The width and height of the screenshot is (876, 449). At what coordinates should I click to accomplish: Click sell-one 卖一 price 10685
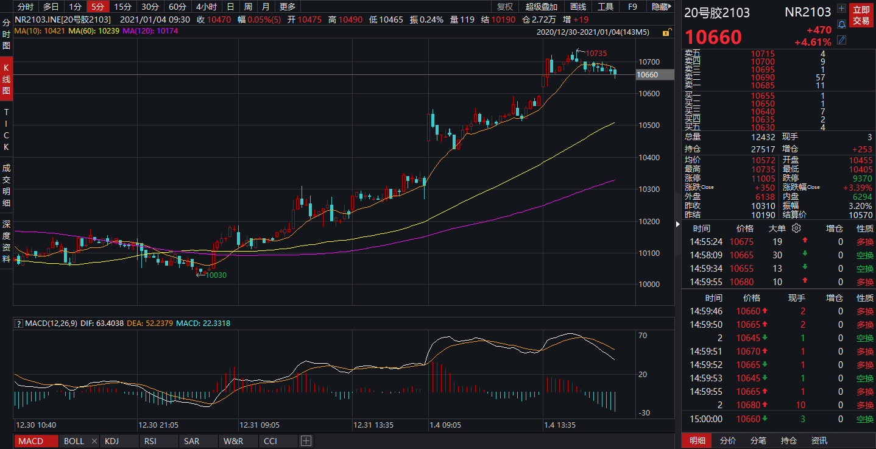pos(763,86)
